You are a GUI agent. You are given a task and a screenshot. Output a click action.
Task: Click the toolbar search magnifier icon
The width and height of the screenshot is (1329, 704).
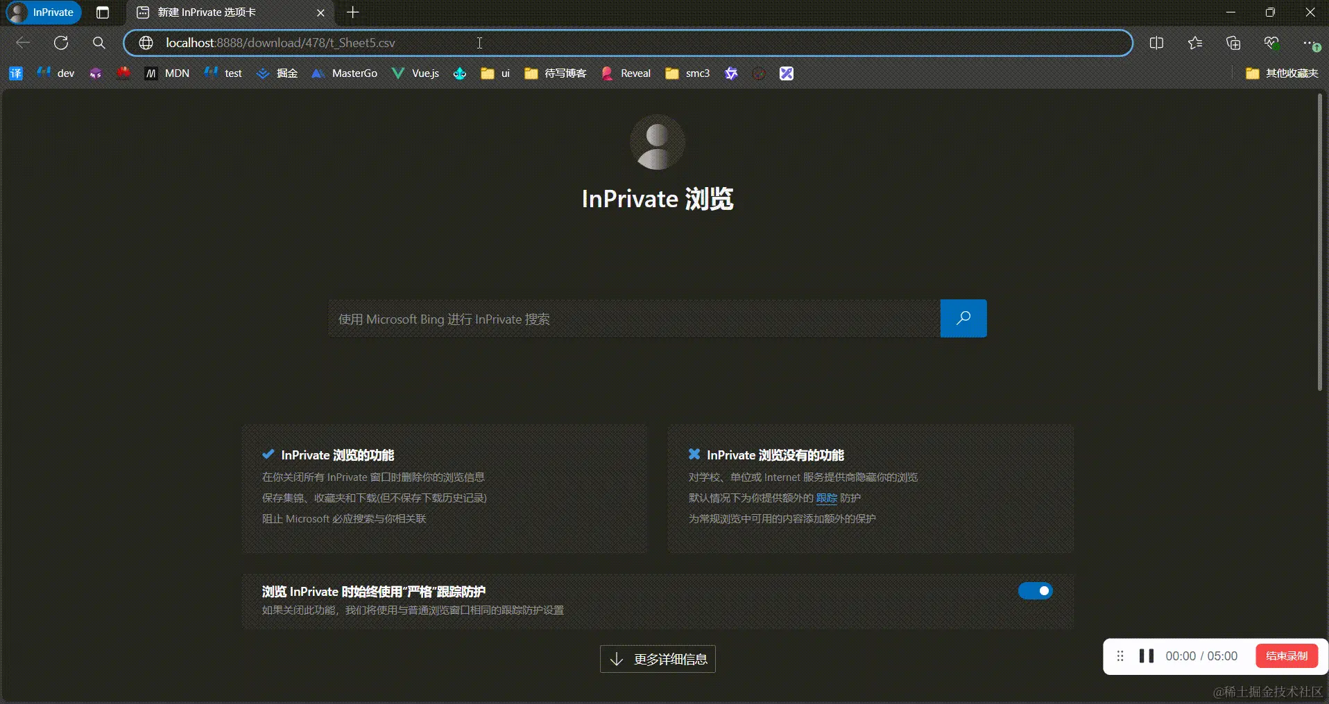99,43
